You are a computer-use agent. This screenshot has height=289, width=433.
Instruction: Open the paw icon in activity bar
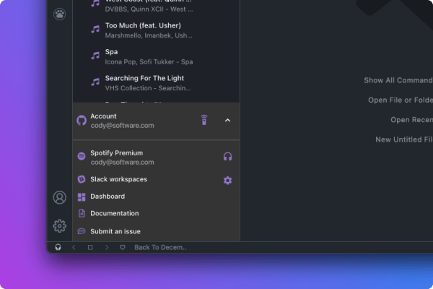click(x=60, y=14)
